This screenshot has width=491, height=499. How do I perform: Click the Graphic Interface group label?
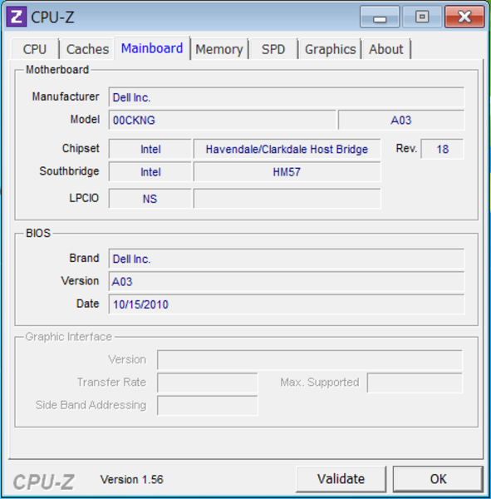[69, 337]
